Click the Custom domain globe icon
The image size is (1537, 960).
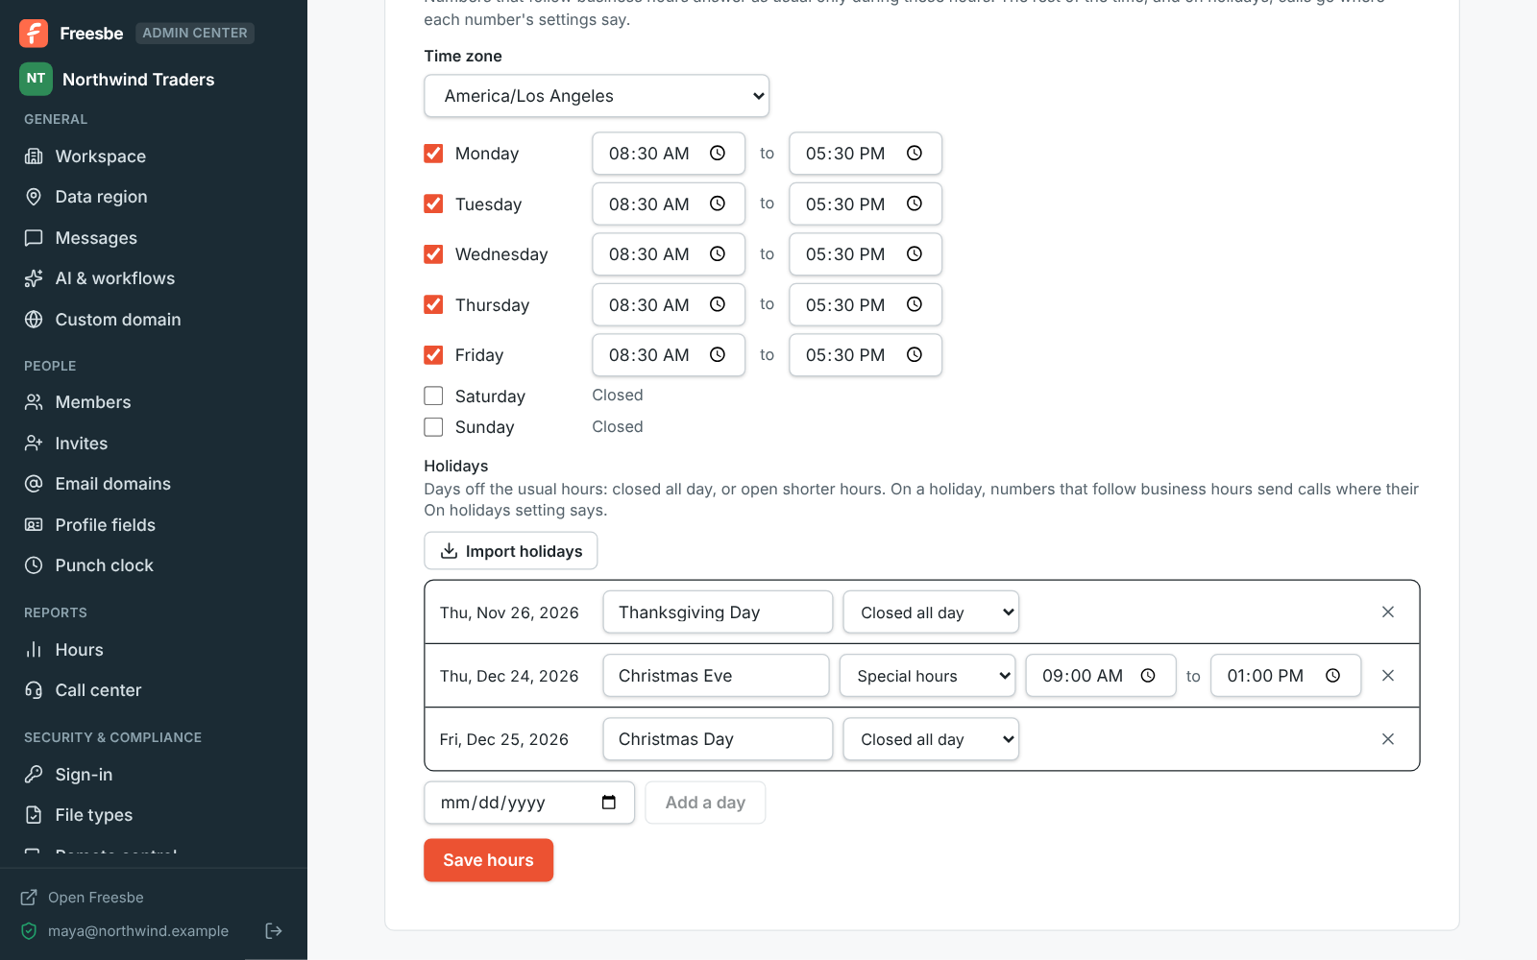34,320
